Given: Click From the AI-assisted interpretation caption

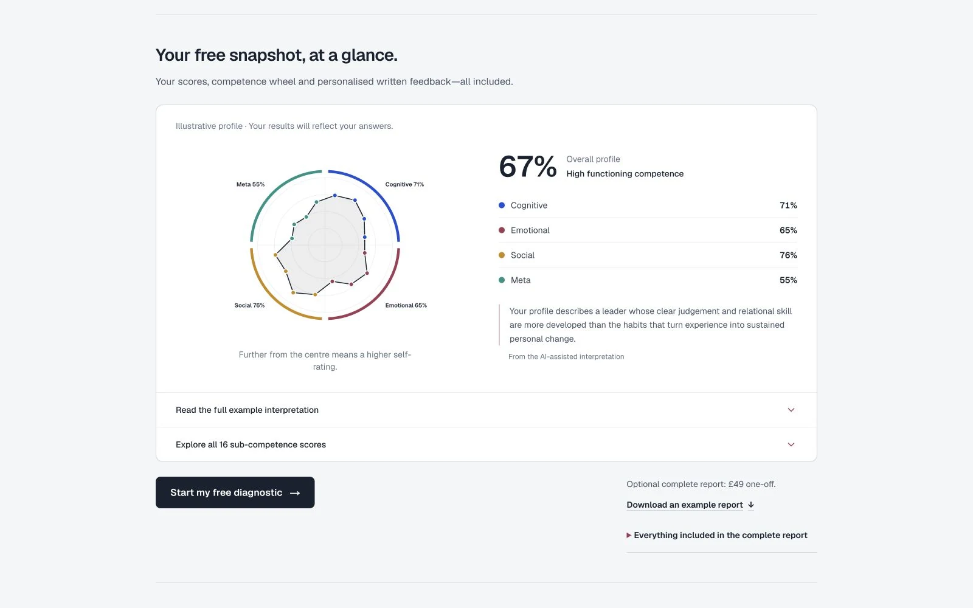Looking at the screenshot, I should coord(566,357).
